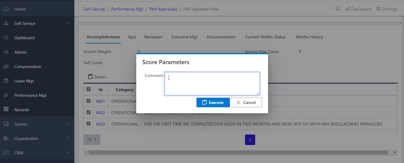Click the Performance Mgt chart icon
The image size is (404, 163).
tap(6, 95)
